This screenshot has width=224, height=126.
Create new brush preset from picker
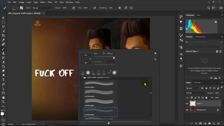point(155,59)
